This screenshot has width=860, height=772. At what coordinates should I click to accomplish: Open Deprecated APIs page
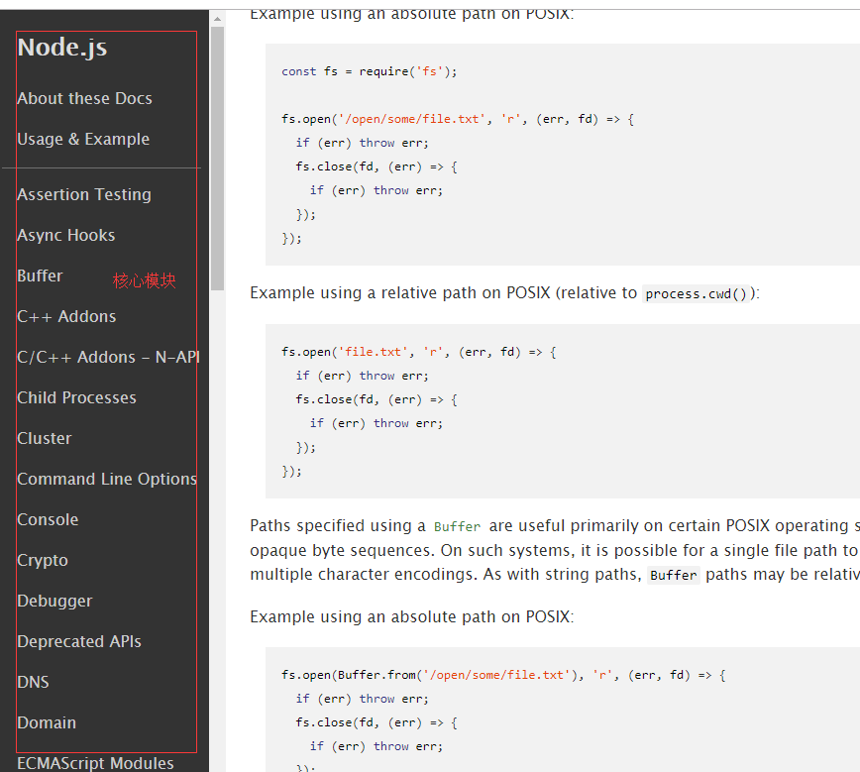pos(79,641)
